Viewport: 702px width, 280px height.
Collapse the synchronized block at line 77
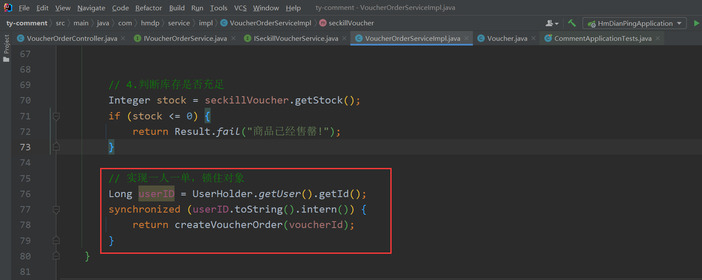[56, 210]
